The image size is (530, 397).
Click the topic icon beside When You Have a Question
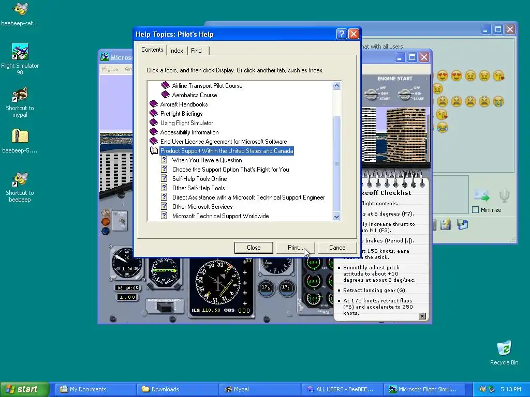164,160
